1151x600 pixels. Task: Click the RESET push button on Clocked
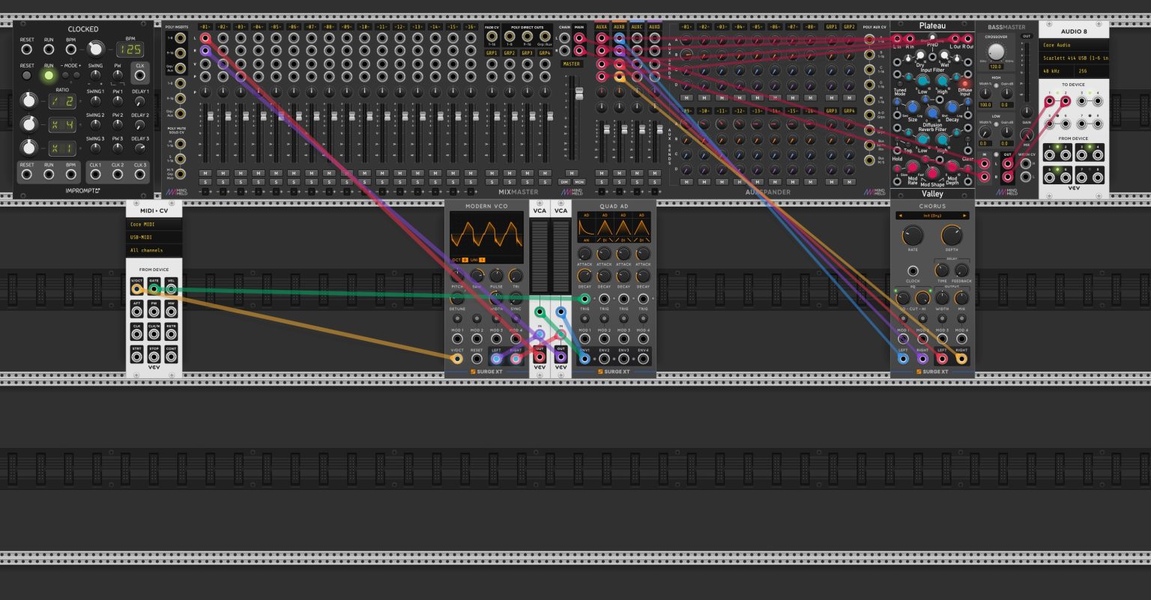27,75
